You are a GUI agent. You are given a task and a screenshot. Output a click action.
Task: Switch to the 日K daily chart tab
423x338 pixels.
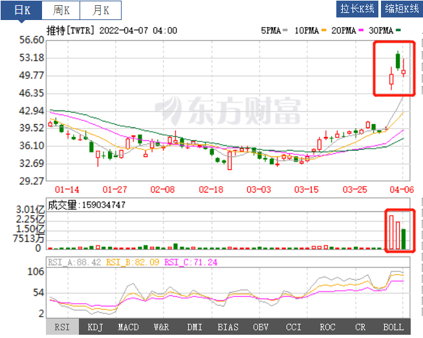point(21,10)
